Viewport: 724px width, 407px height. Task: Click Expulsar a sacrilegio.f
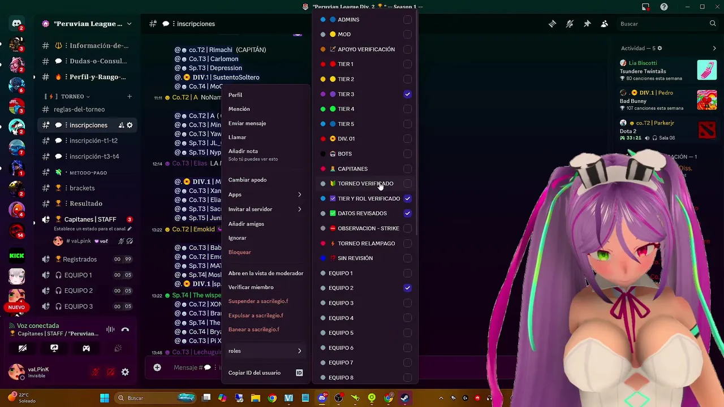point(265,315)
